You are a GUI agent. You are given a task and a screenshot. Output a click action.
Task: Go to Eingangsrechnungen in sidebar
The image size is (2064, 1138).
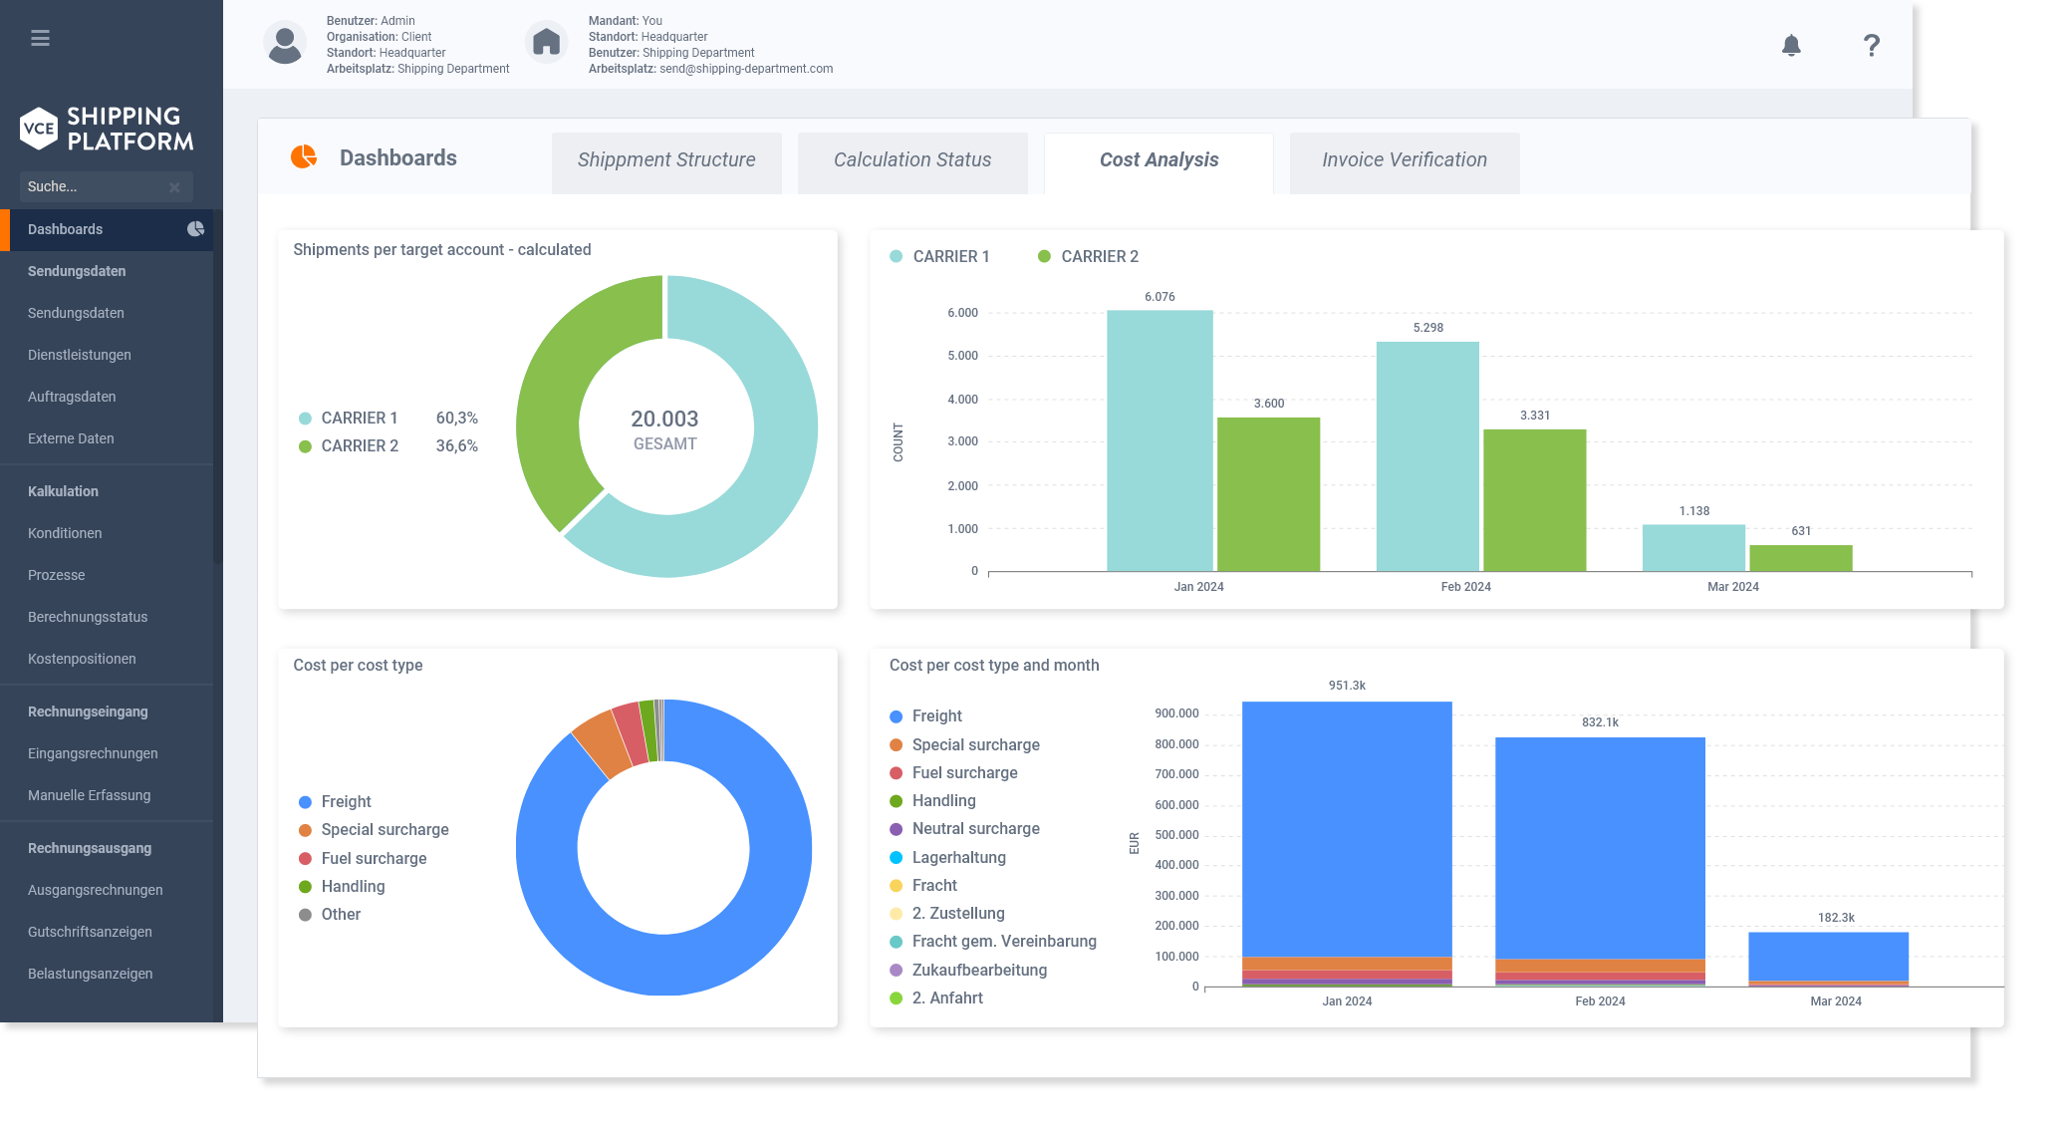click(93, 753)
